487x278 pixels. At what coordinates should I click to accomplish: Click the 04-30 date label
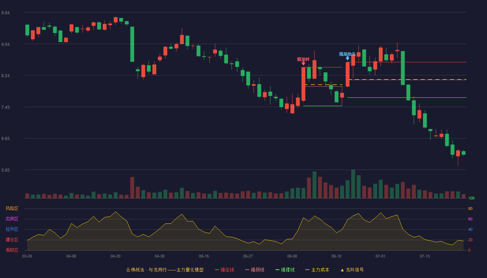[x=160, y=256]
